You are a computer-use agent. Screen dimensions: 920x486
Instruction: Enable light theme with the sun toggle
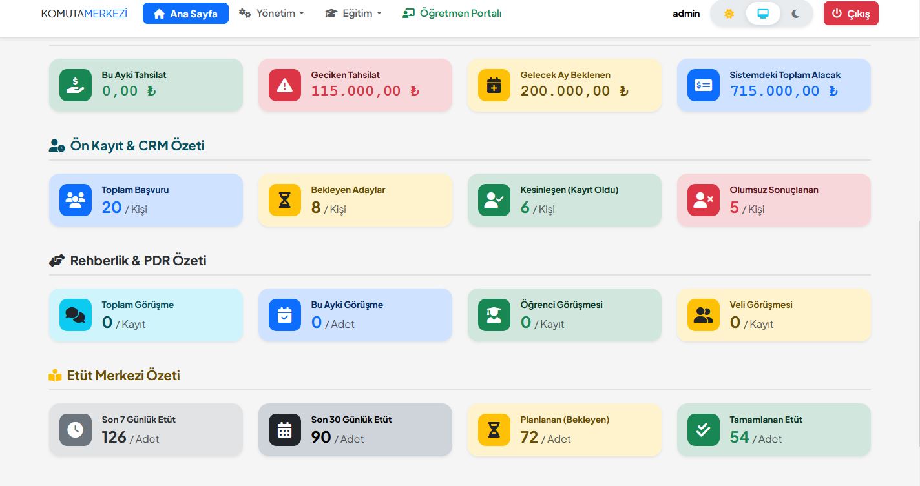(x=729, y=13)
